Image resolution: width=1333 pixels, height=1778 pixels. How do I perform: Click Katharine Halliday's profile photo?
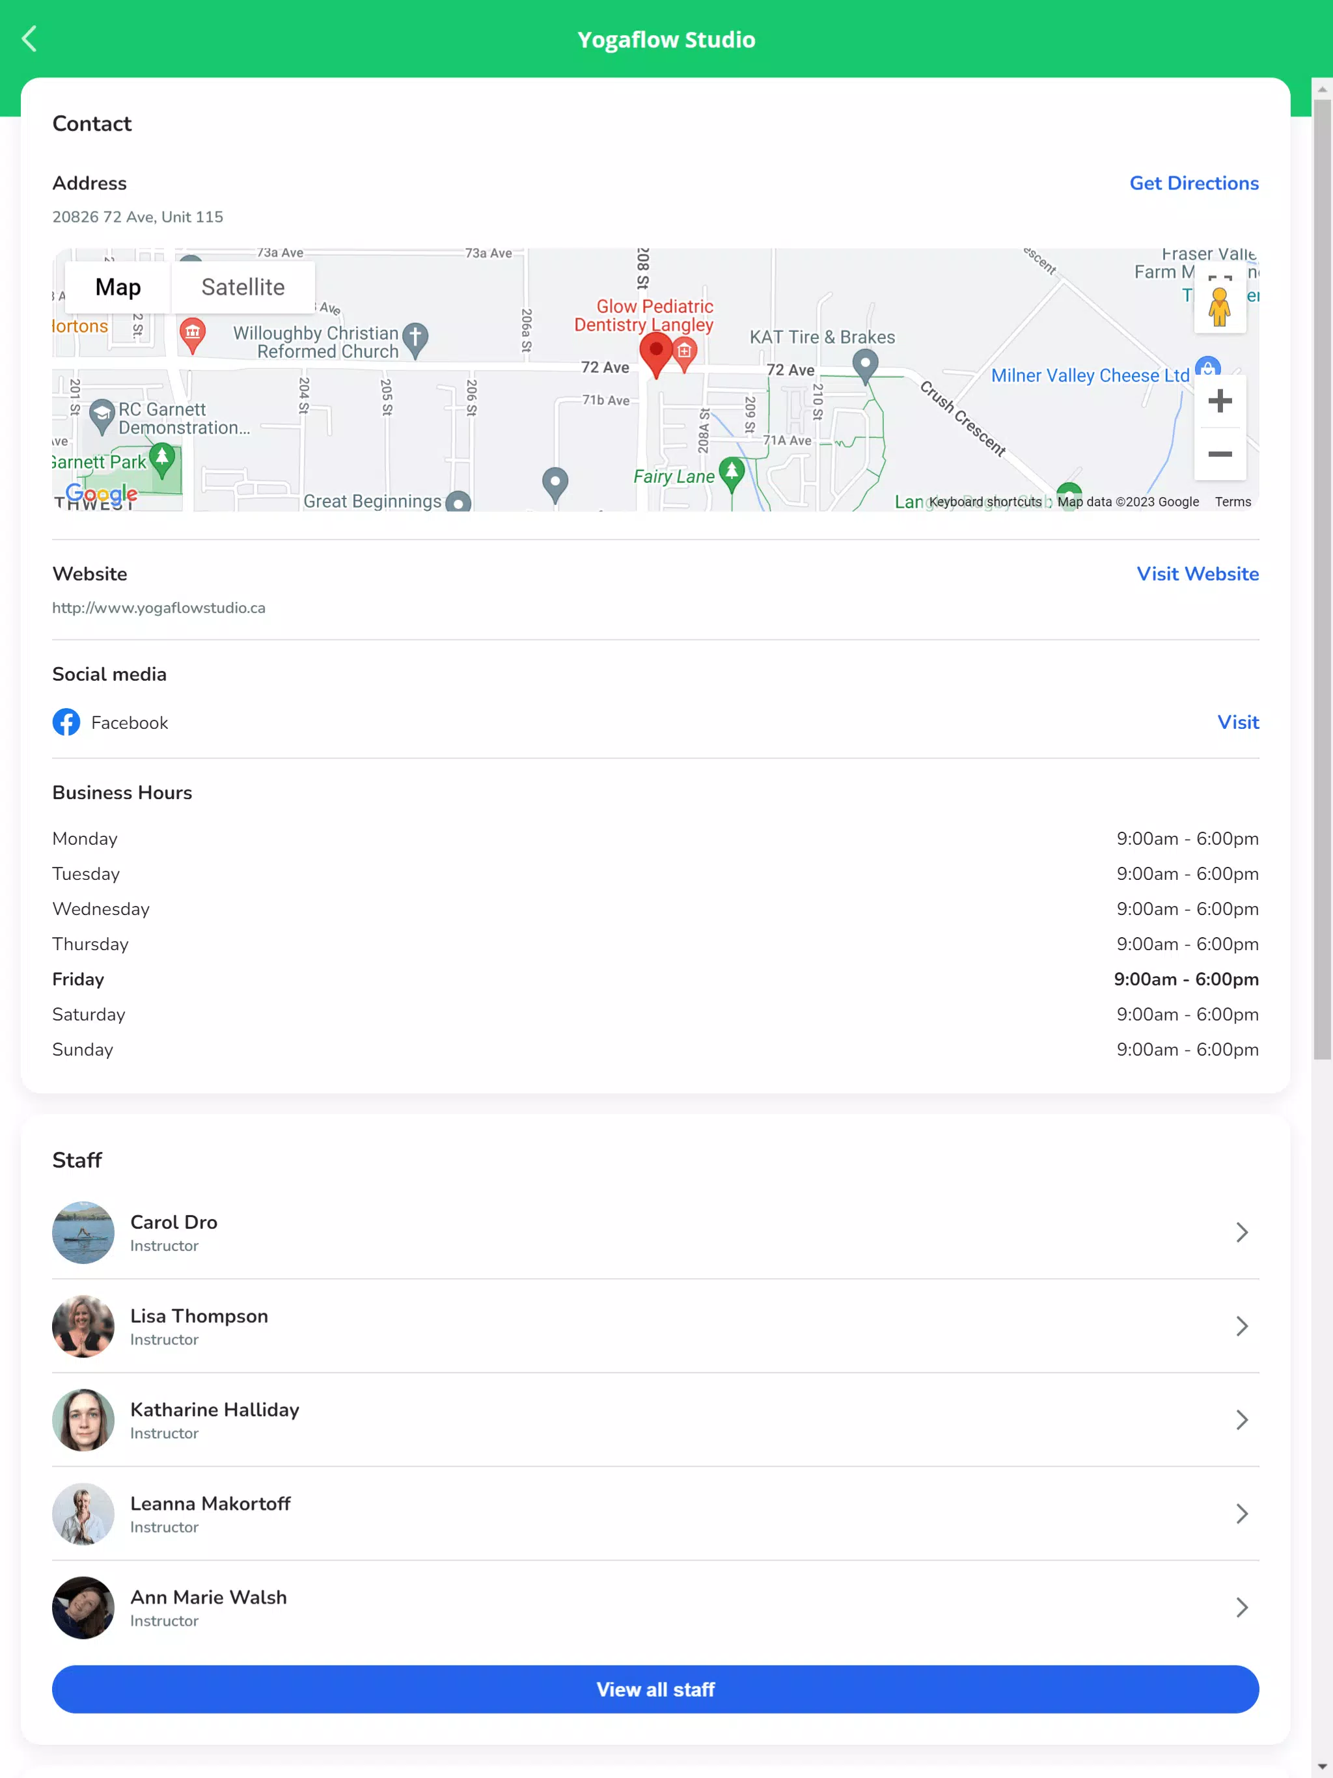click(83, 1419)
